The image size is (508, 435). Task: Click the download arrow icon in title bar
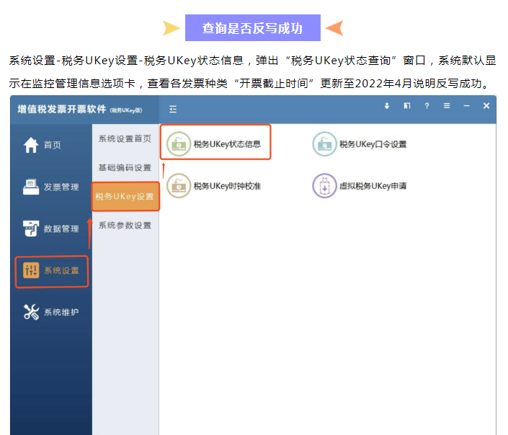pyautogui.click(x=387, y=106)
